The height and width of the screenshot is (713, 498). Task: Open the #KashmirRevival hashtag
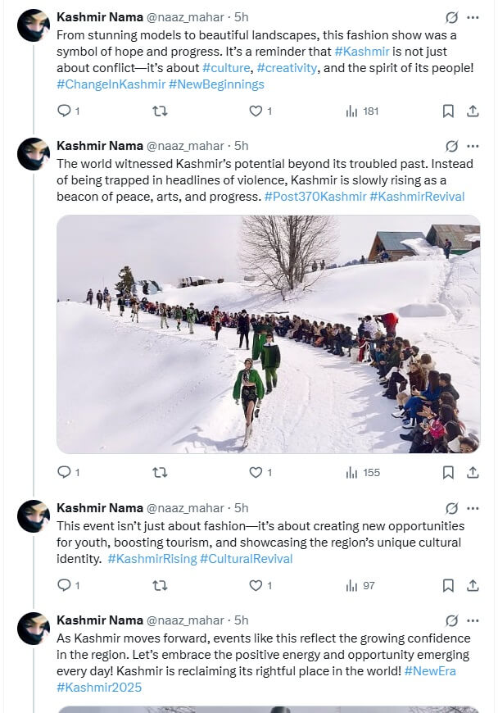pyautogui.click(x=417, y=197)
